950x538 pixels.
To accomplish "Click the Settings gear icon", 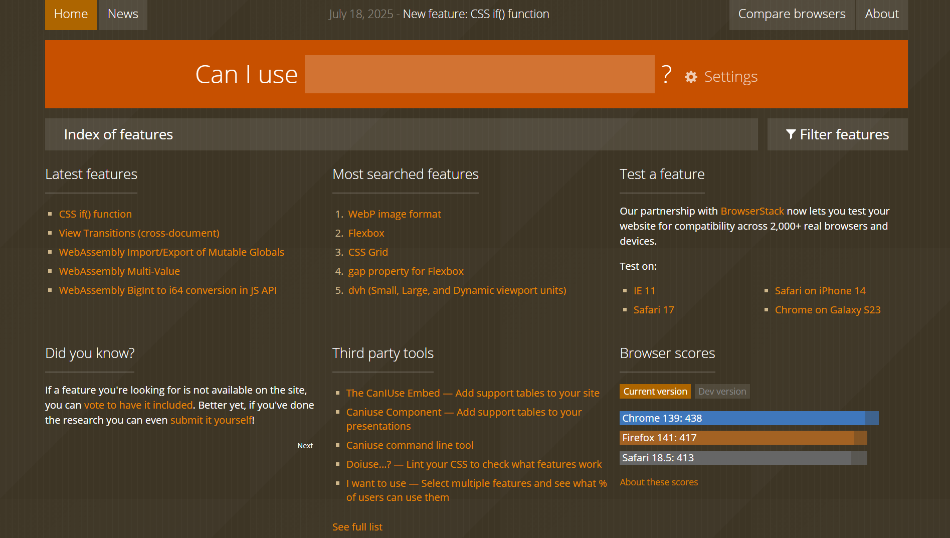I will 691,77.
